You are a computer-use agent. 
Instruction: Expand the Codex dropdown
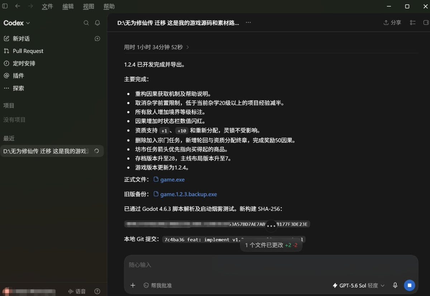(x=17, y=23)
